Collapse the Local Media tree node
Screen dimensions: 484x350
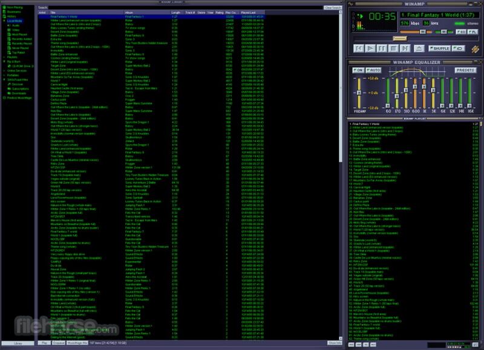tap(3, 20)
